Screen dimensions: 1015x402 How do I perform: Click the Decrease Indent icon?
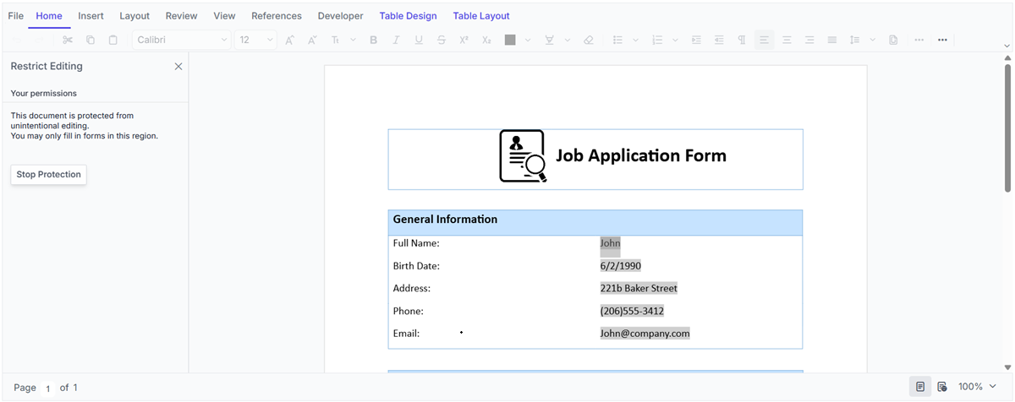(719, 40)
